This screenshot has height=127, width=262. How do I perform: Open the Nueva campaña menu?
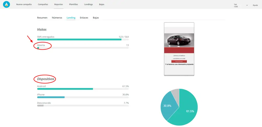[24, 5]
